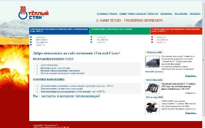Open прайс-лист under the green construction section
The width and height of the screenshot is (205, 128).
tap(101, 42)
